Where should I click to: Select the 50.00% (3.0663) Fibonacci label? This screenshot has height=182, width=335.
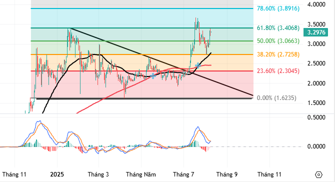click(278, 41)
